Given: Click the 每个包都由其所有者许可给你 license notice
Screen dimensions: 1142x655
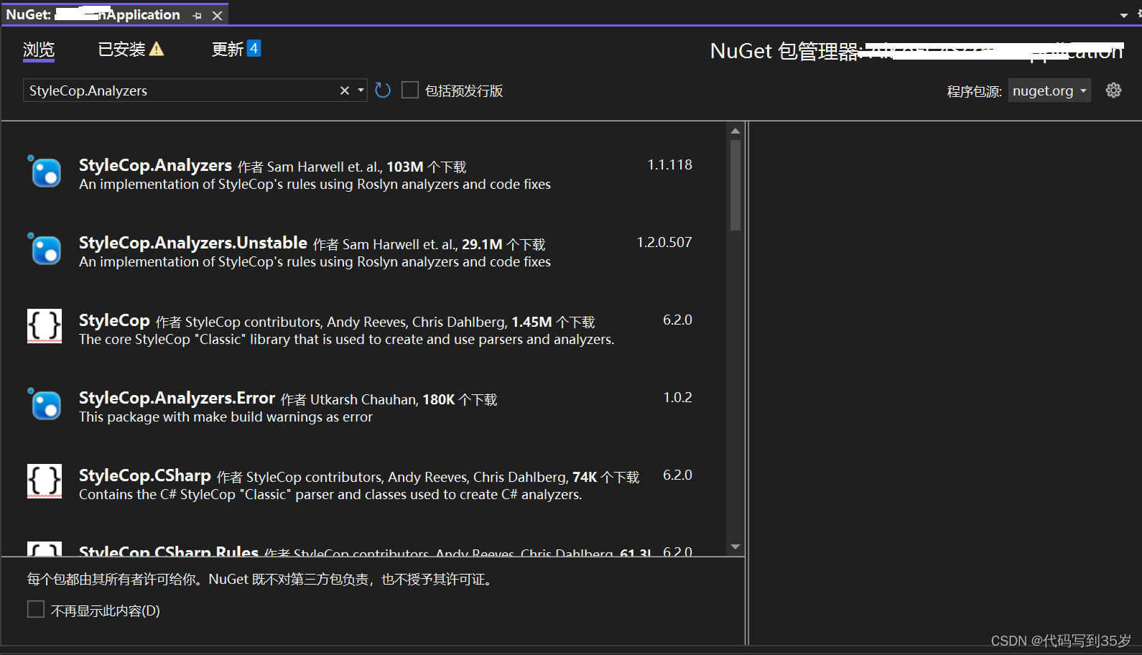Looking at the screenshot, I should coord(262,579).
